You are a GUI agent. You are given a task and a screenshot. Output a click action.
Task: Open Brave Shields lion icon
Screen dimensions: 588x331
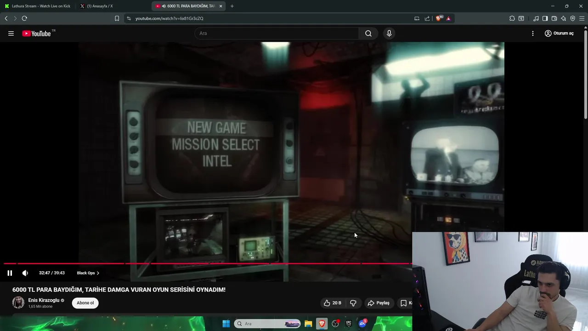point(439,18)
